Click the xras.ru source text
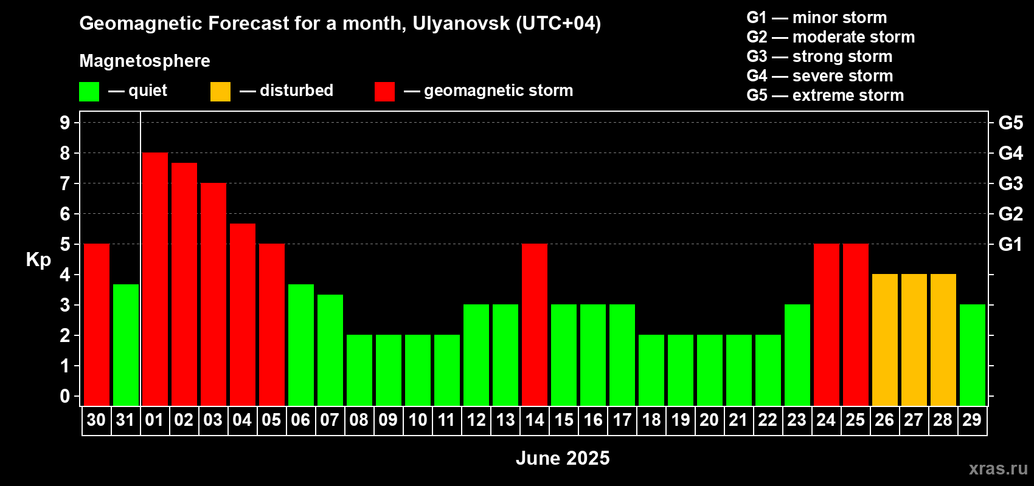The image size is (1034, 486). [998, 468]
